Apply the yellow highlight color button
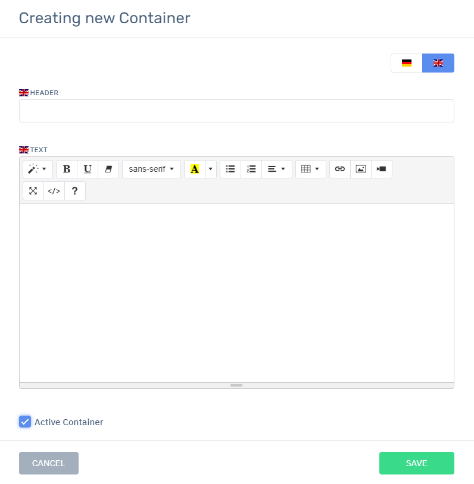 point(195,169)
